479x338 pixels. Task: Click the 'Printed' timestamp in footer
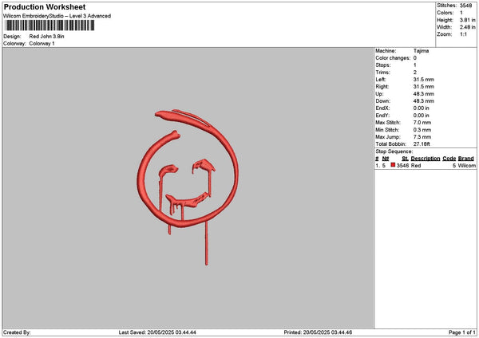318,332
